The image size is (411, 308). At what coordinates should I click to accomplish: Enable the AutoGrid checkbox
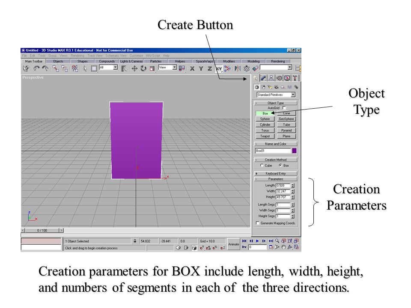tap(284, 108)
